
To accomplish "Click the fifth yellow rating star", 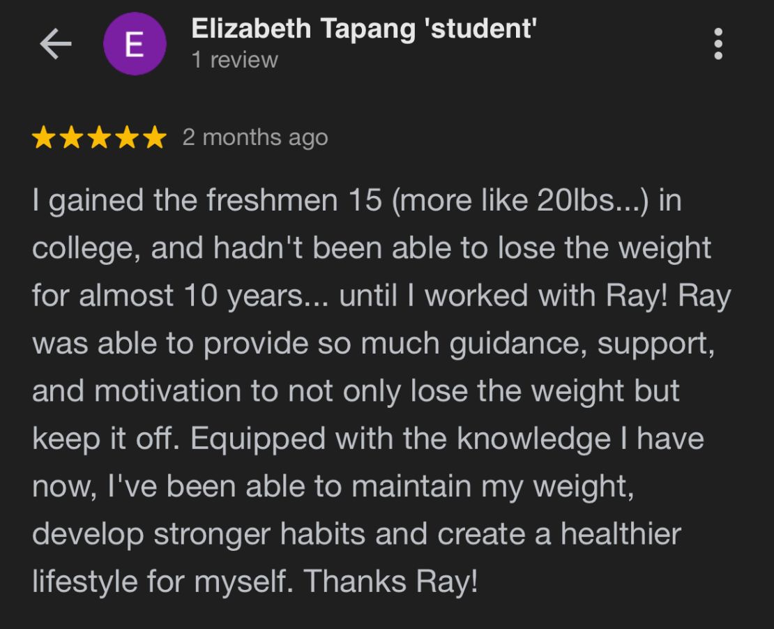I will pyautogui.click(x=155, y=137).
